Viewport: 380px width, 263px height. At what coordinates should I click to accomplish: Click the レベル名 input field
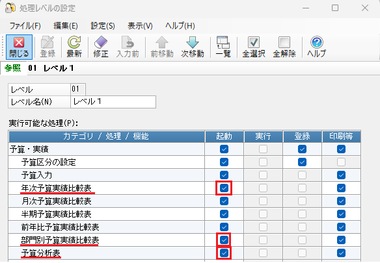(113, 102)
